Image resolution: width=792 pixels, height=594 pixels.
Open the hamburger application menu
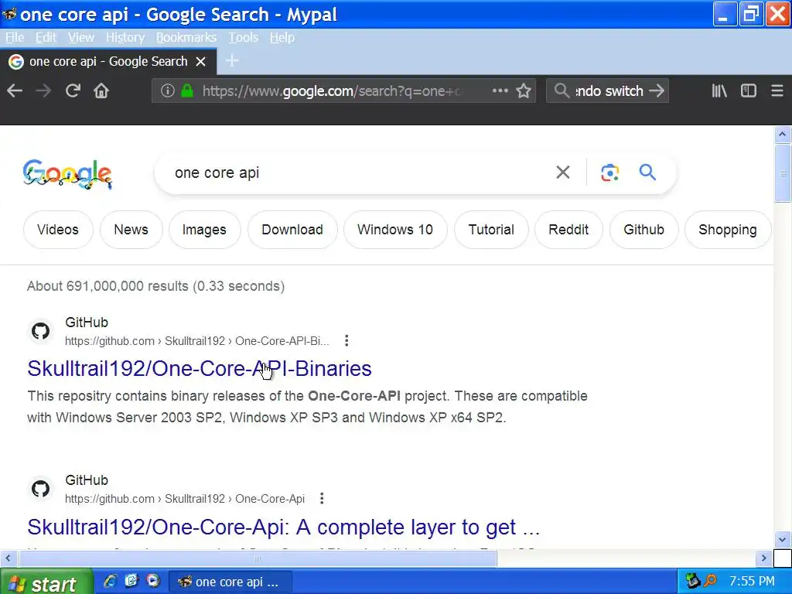click(777, 91)
